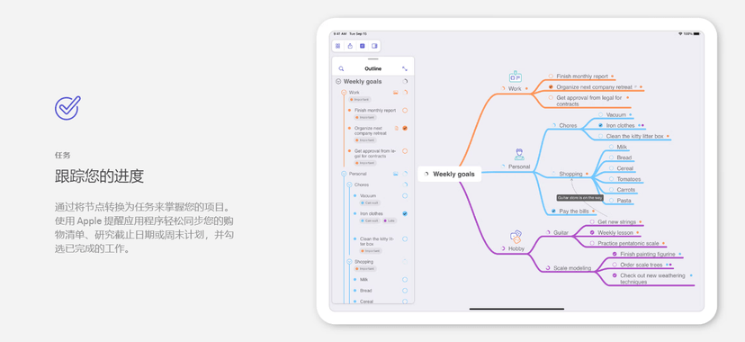The image size is (745, 342).
Task: Select Get approval from legal map node
Action: [x=589, y=101]
